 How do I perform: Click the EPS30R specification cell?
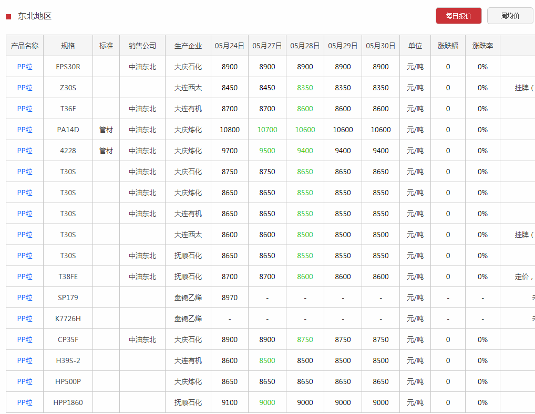[x=68, y=67]
